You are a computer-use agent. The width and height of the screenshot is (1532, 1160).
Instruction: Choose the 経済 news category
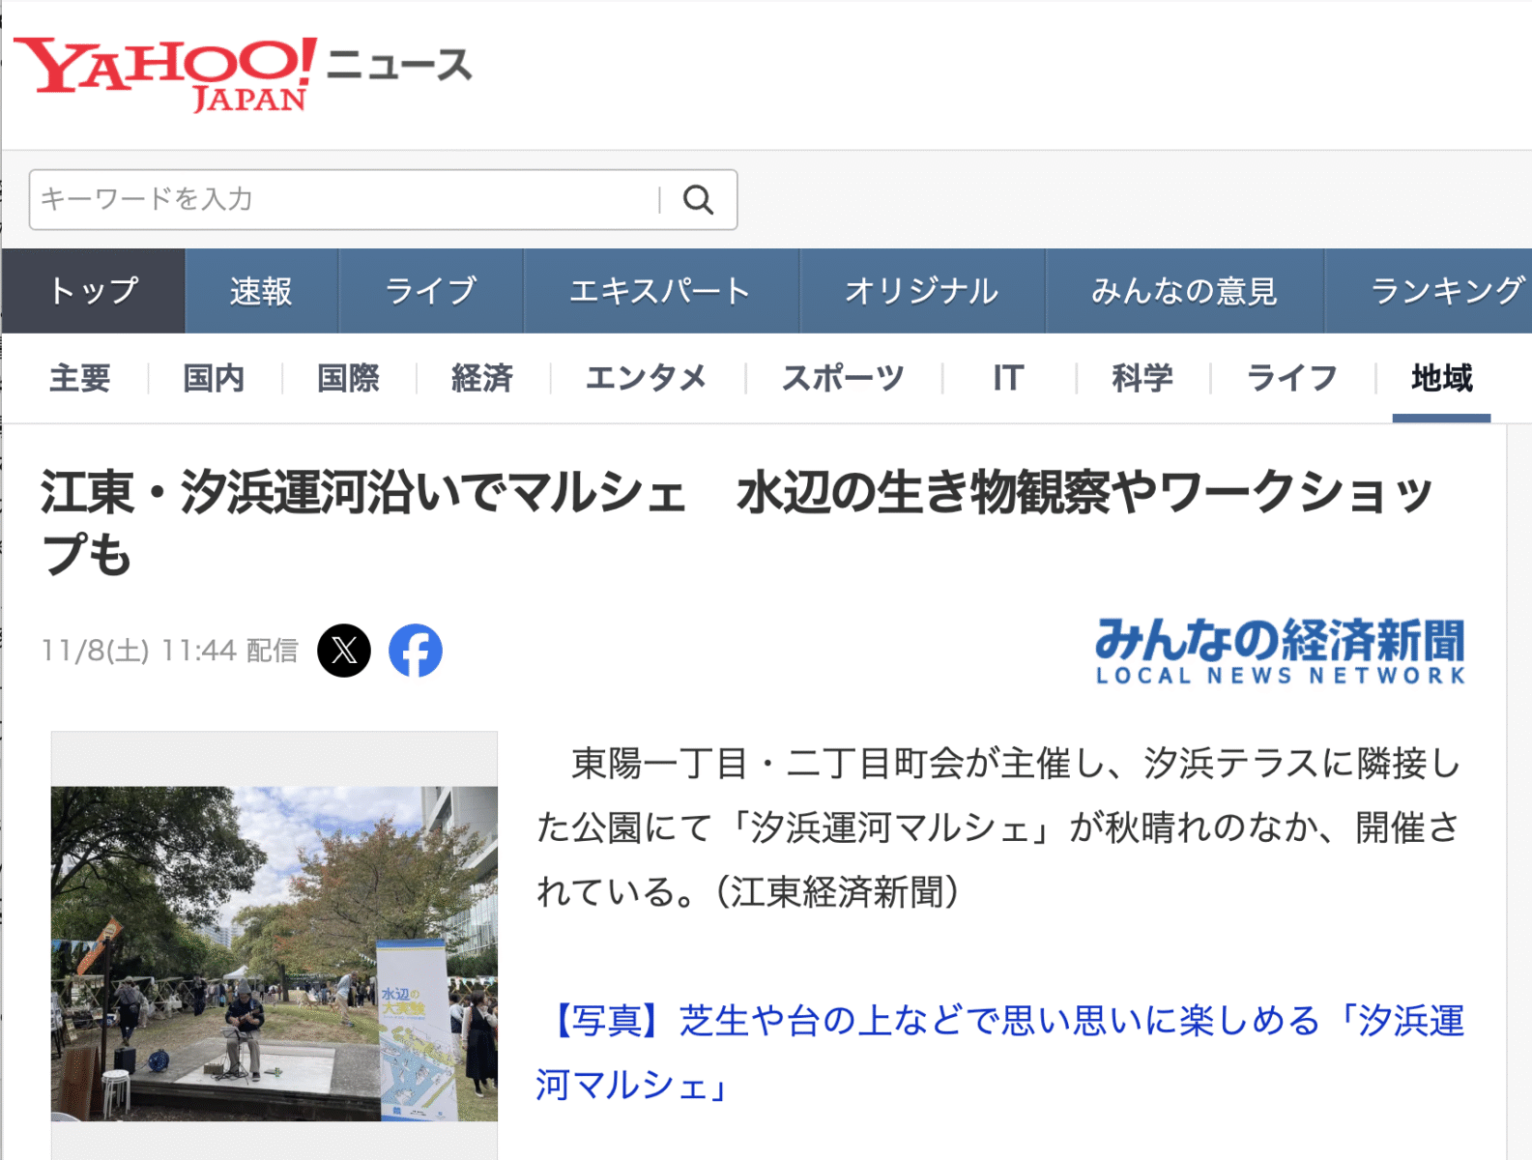[x=481, y=378]
